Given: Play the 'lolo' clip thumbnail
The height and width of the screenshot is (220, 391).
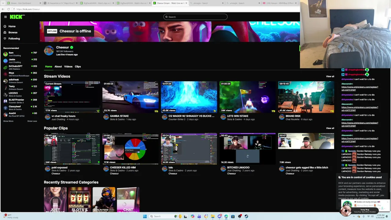Looking at the screenshot, I should pyautogui.click(x=189, y=149).
